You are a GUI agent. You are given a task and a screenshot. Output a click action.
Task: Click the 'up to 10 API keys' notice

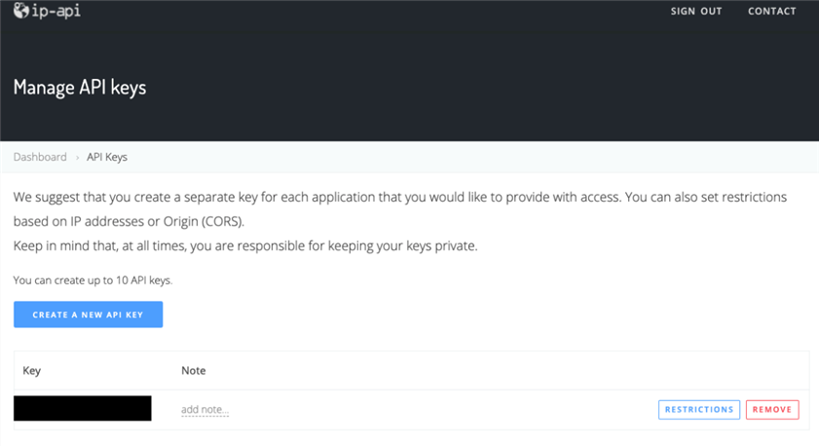point(93,280)
